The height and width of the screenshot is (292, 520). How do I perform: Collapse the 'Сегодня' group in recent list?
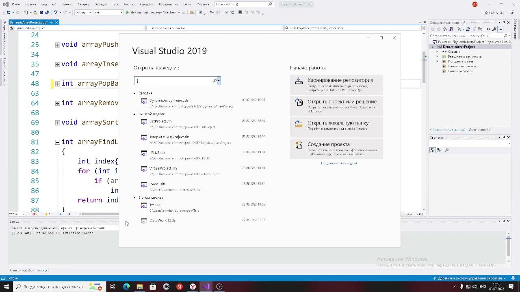point(134,93)
